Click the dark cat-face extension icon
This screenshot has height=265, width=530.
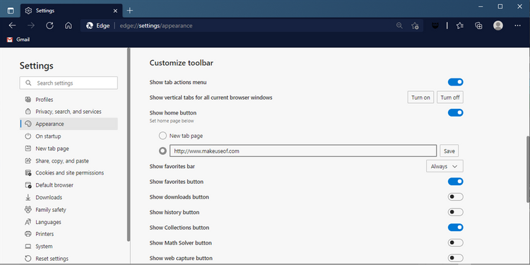point(435,25)
